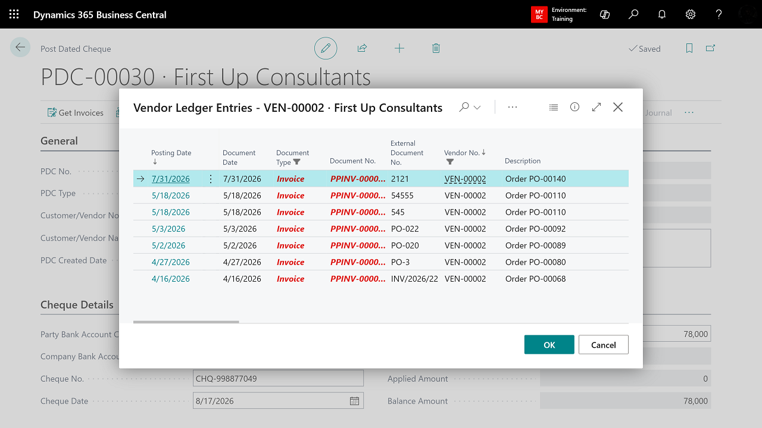Click the Document Type filter funnel icon
The width and height of the screenshot is (762, 428).
tap(297, 162)
